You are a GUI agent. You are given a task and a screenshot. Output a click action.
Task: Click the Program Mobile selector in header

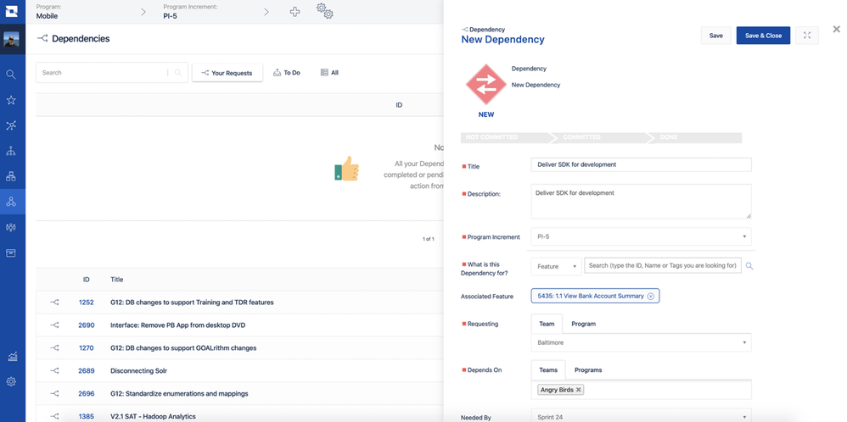click(47, 12)
